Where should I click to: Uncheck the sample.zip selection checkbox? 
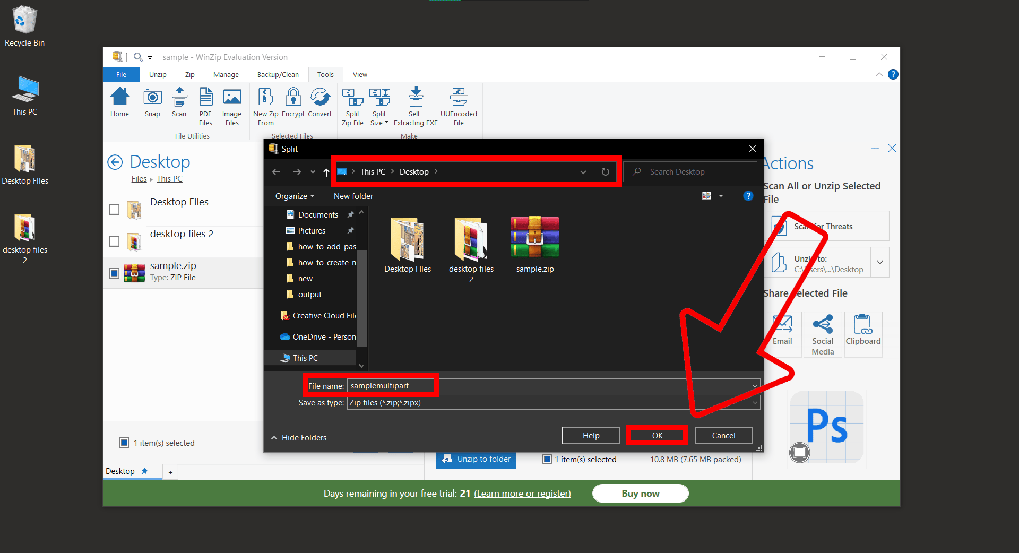(114, 273)
